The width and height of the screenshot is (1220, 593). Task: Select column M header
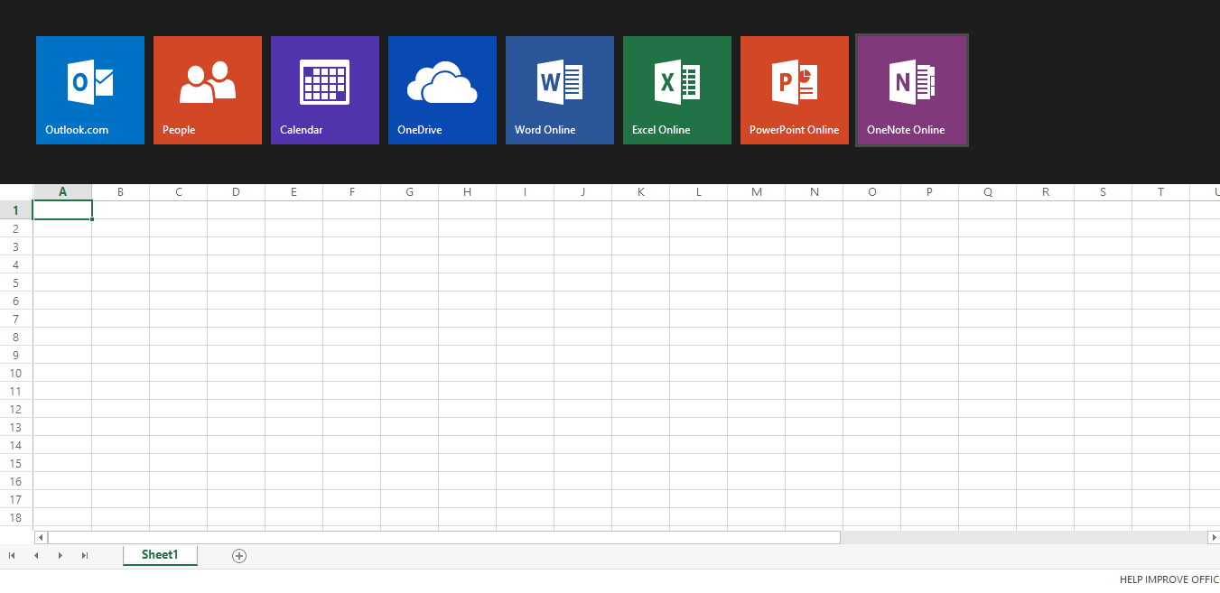tap(757, 192)
